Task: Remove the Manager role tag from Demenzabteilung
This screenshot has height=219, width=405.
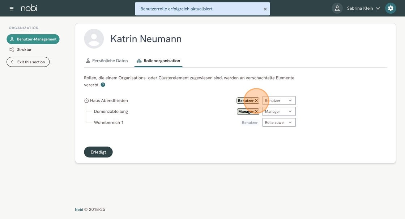Action: 256,112
